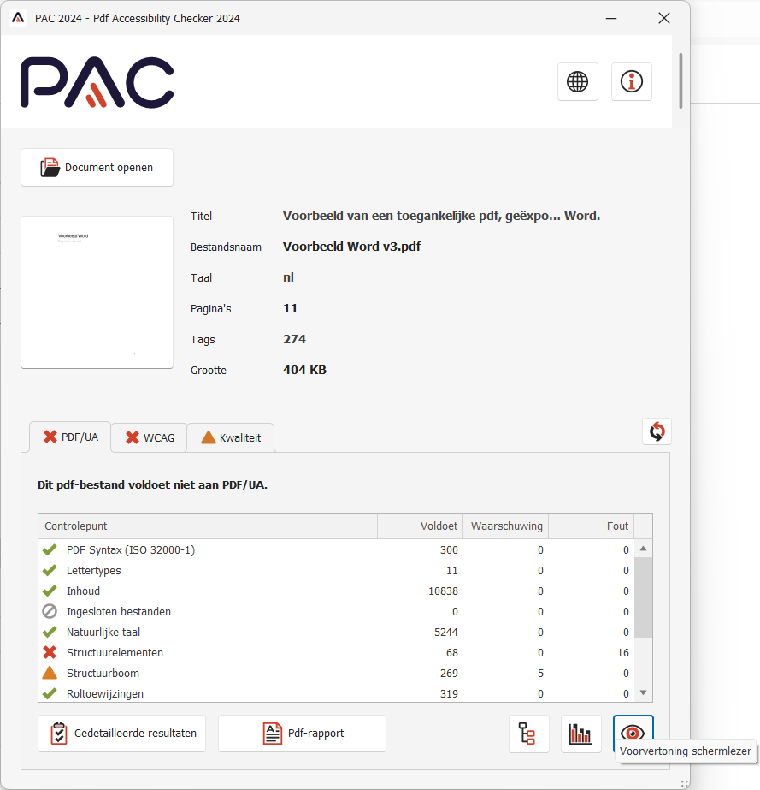Click the language value nl
The image size is (760, 790).
coord(288,277)
